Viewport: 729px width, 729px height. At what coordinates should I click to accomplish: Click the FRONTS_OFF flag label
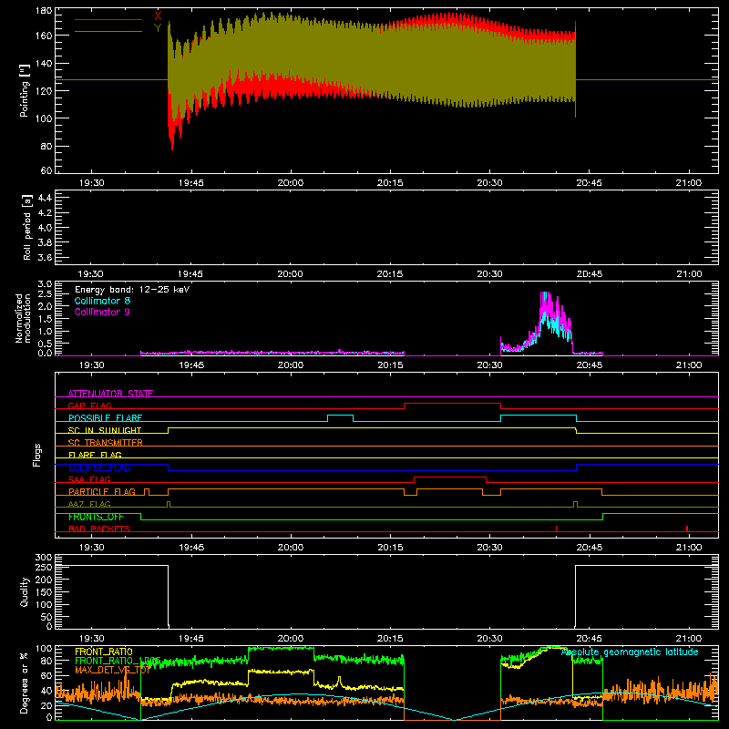tap(96, 517)
